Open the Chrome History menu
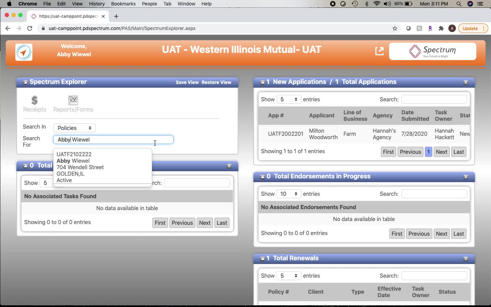 pyautogui.click(x=97, y=4)
